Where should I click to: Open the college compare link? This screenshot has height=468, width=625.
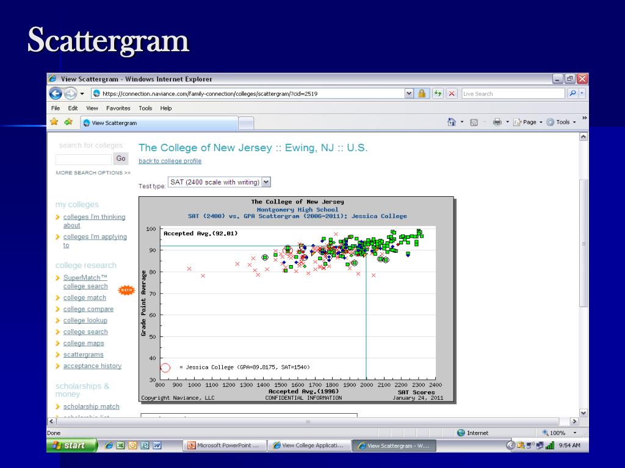pos(88,309)
